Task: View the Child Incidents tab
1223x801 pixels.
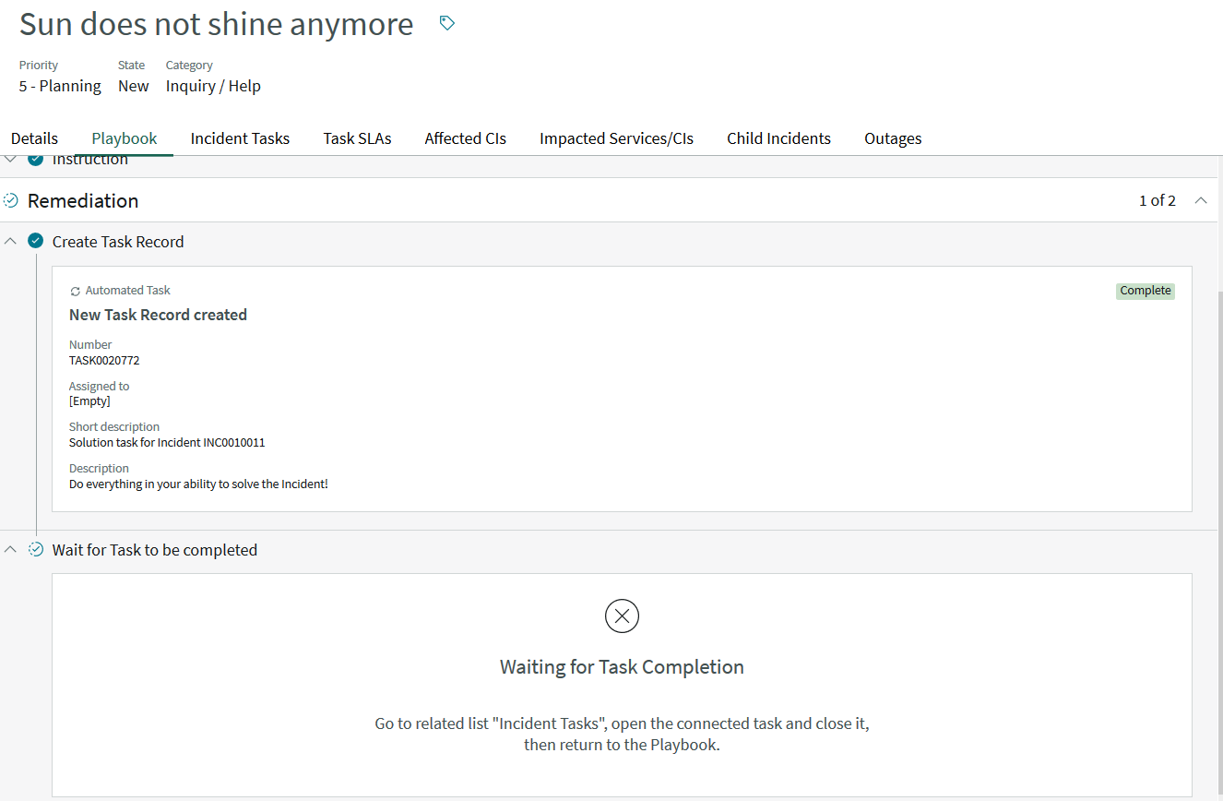Action: (x=778, y=138)
